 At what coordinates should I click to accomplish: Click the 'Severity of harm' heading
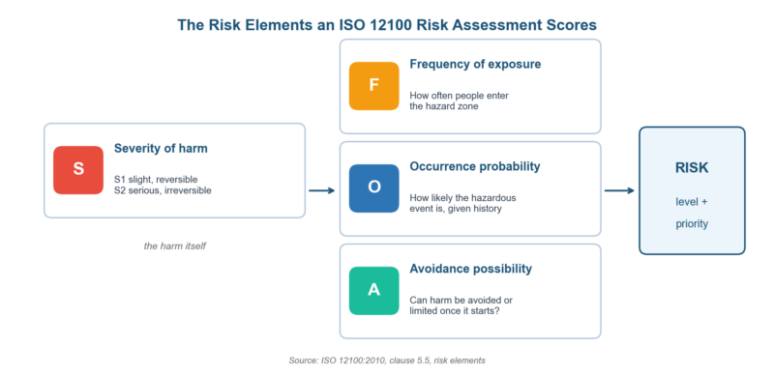(x=161, y=148)
